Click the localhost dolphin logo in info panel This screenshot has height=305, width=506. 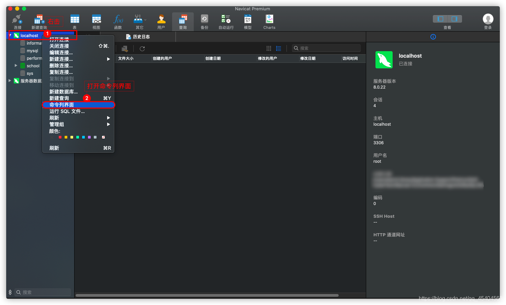pos(384,60)
